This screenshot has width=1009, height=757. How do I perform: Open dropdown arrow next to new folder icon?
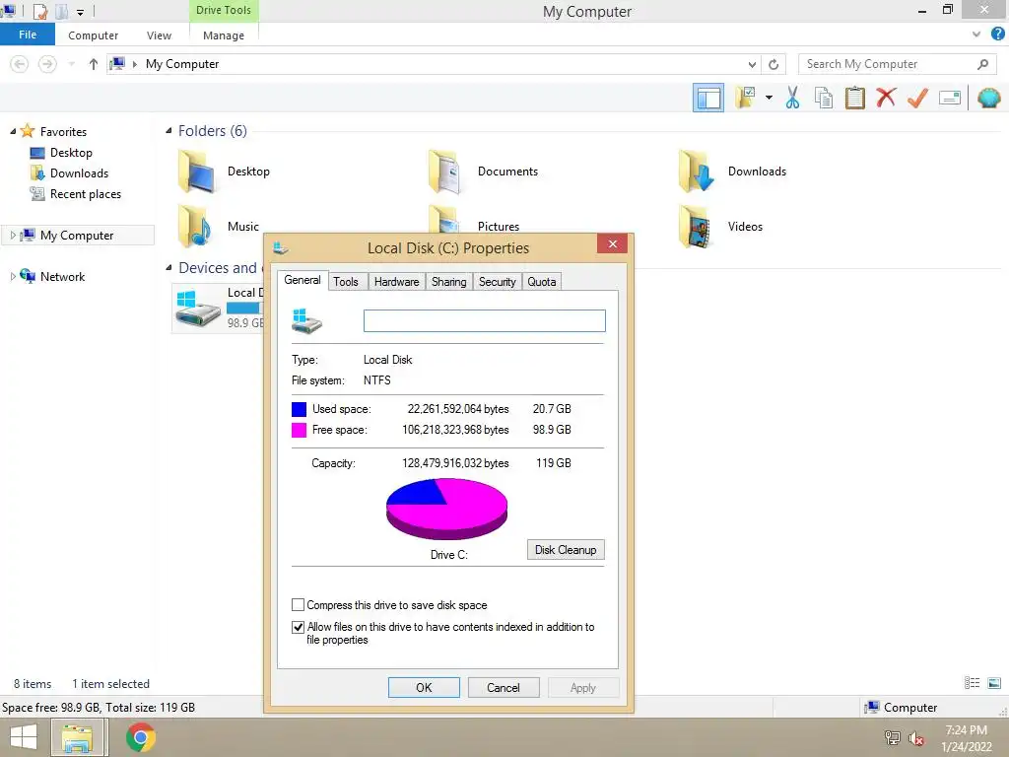click(x=769, y=98)
